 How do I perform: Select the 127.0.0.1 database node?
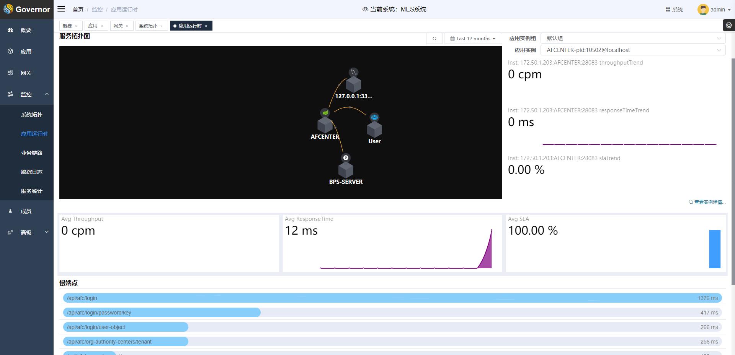[x=353, y=84]
